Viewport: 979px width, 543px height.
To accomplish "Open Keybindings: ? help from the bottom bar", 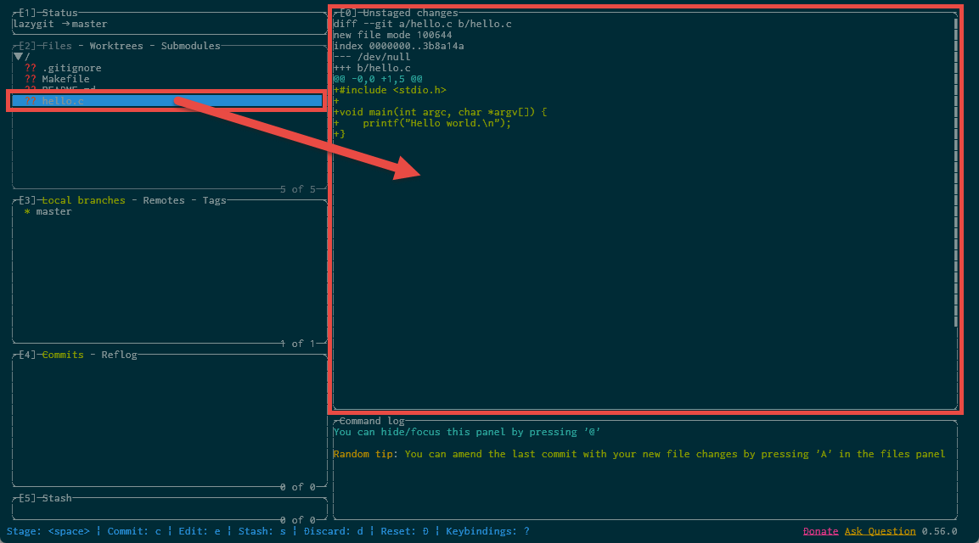I will 487,531.
